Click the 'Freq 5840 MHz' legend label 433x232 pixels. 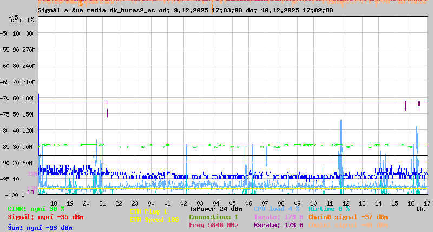[x=214, y=225]
